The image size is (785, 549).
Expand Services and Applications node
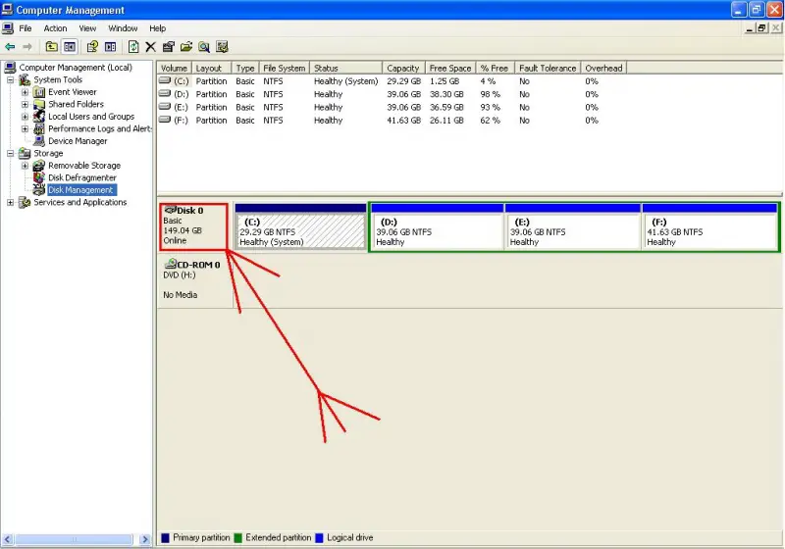point(11,203)
